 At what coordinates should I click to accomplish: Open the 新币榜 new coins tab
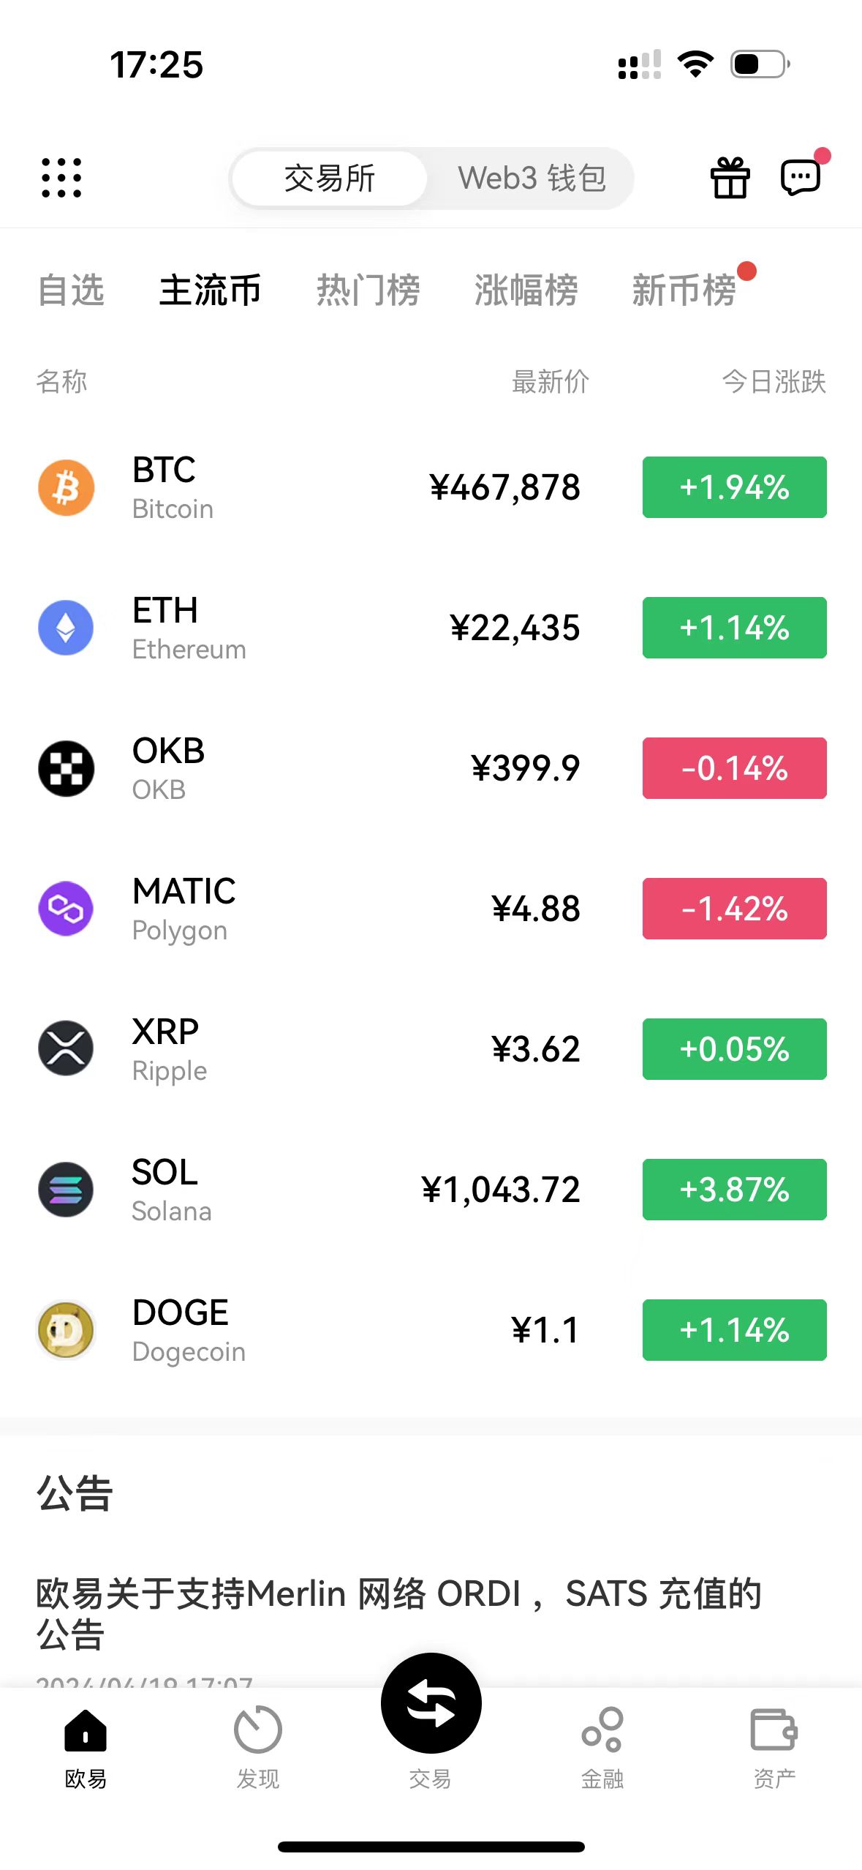pos(684,290)
